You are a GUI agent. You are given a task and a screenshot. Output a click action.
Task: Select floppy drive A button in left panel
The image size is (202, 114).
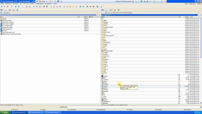[x=2, y=10]
